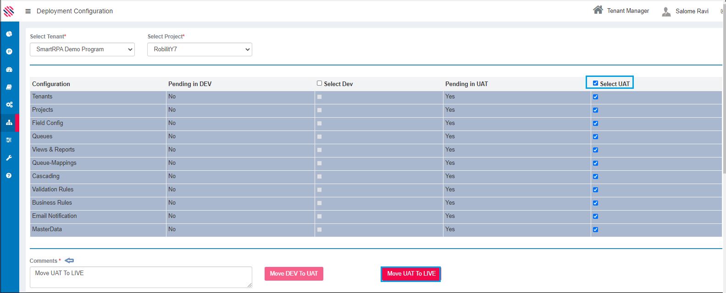Open the gears settings sidebar icon

(9, 105)
